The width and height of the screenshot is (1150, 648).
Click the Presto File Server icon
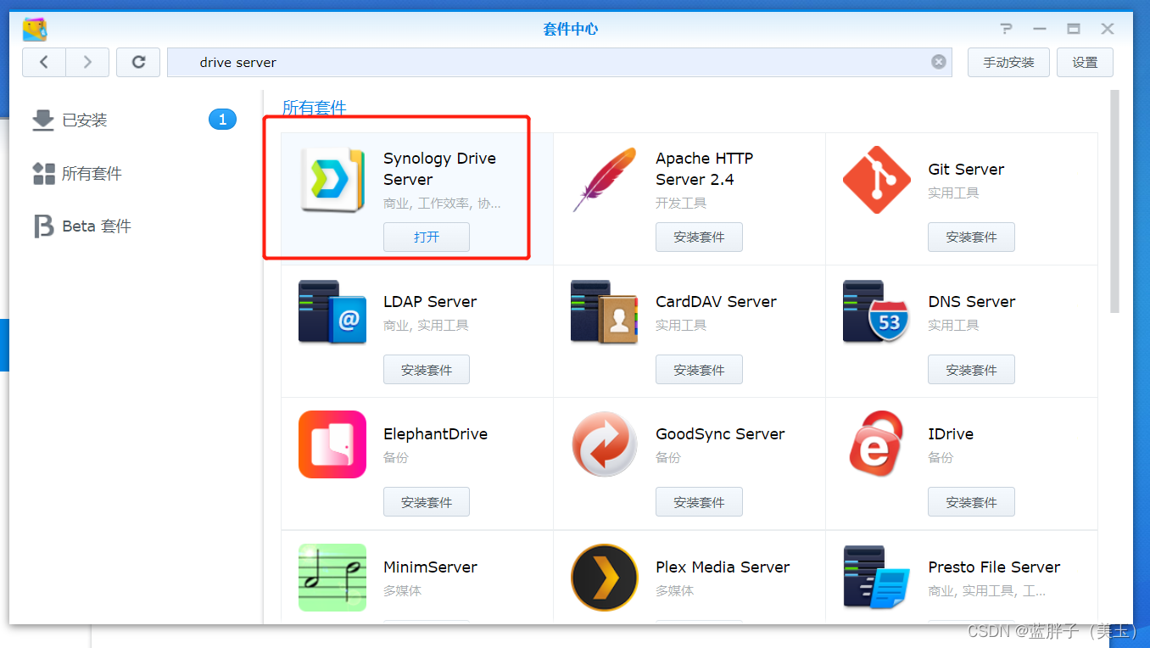click(877, 578)
